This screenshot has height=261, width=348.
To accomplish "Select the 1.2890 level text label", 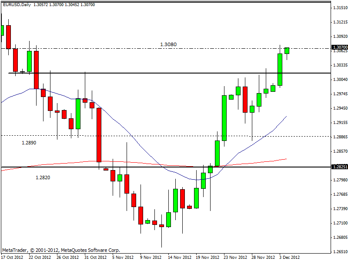I will pyautogui.click(x=30, y=142).
